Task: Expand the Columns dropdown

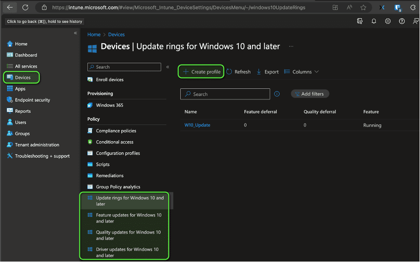Action: click(x=302, y=72)
